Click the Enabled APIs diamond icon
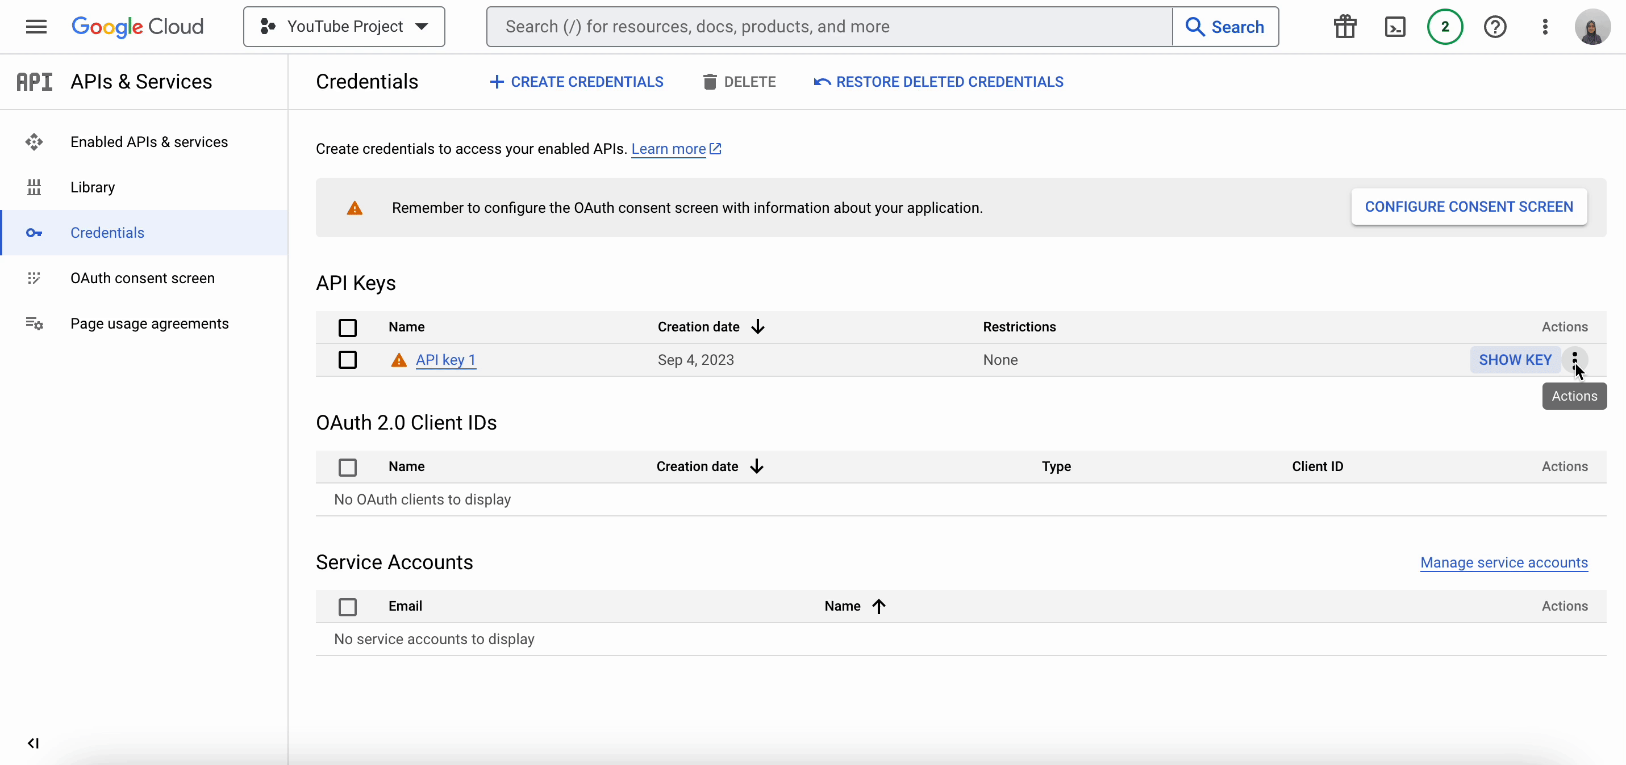 (x=34, y=142)
